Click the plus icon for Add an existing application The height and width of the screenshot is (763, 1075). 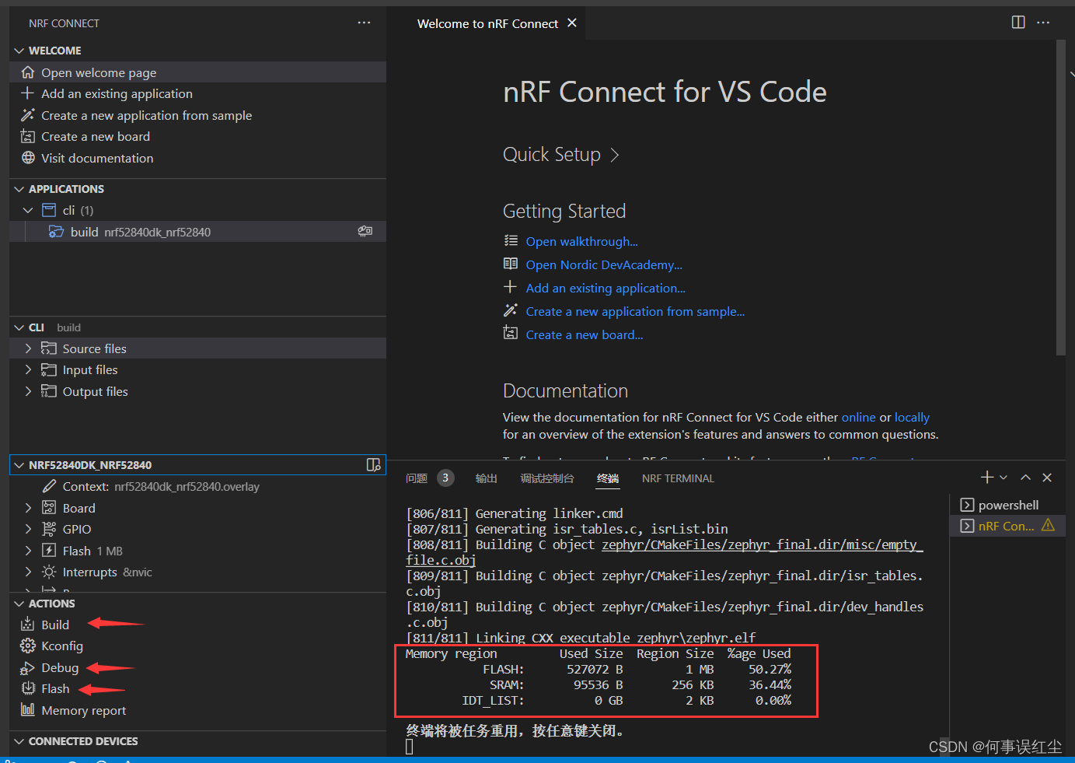point(28,93)
